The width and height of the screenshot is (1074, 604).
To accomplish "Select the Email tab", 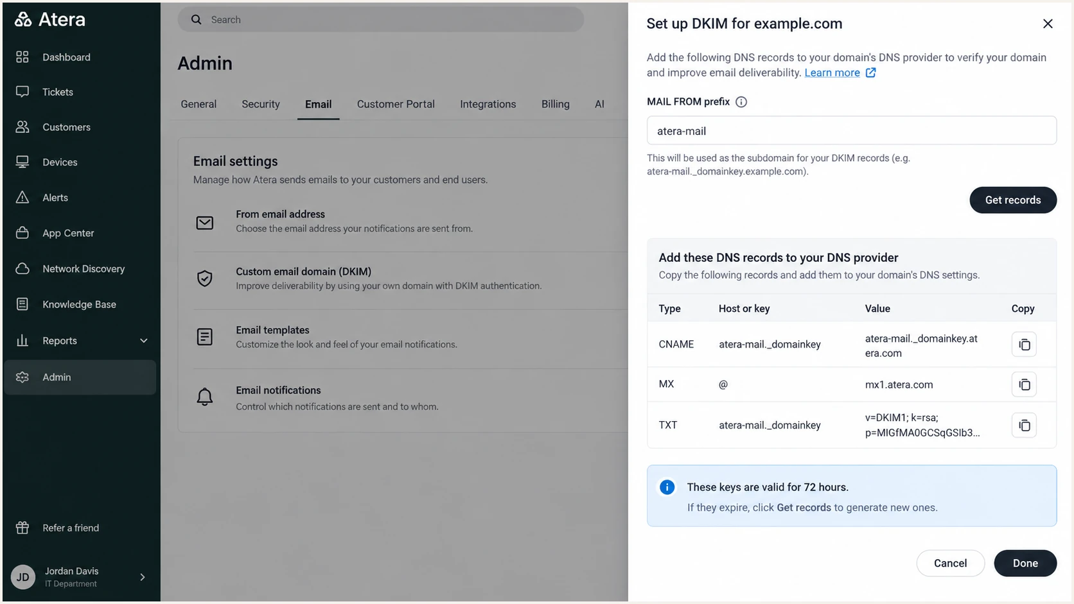I will [319, 104].
